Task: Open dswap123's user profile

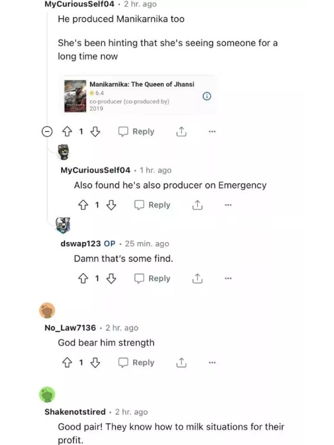Action: click(81, 244)
